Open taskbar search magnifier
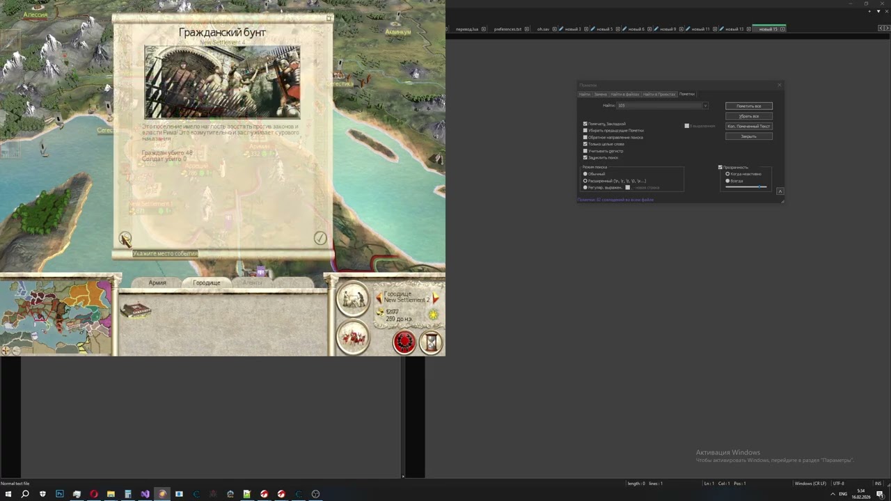Screen dimensions: 891x501 [25, 494]
